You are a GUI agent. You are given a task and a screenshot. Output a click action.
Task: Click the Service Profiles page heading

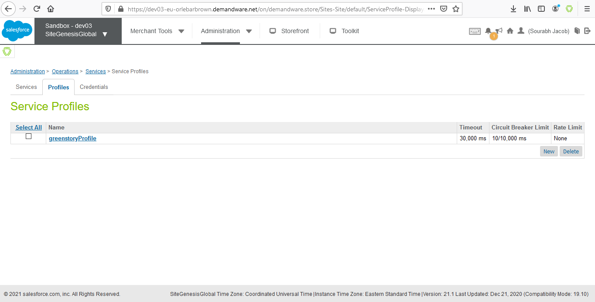pos(50,106)
